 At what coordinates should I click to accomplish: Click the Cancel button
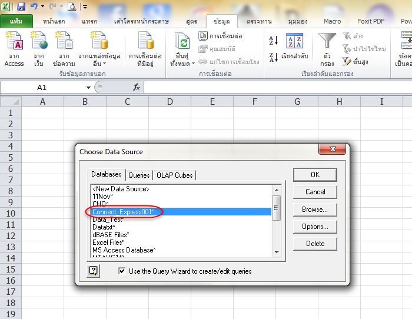click(x=315, y=192)
